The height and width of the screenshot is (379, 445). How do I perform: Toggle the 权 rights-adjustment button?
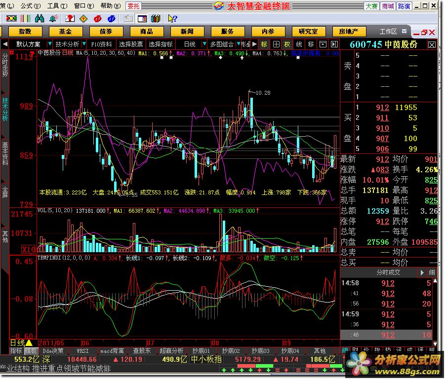point(287,44)
